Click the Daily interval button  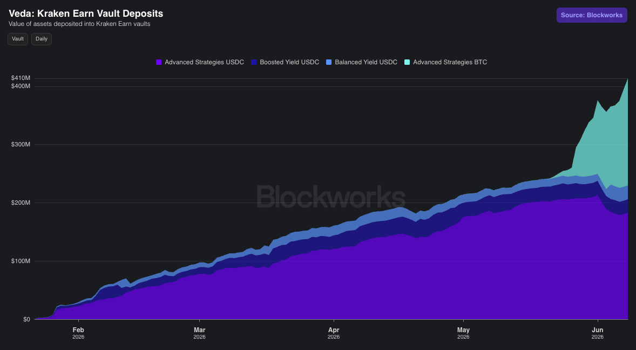(x=42, y=39)
